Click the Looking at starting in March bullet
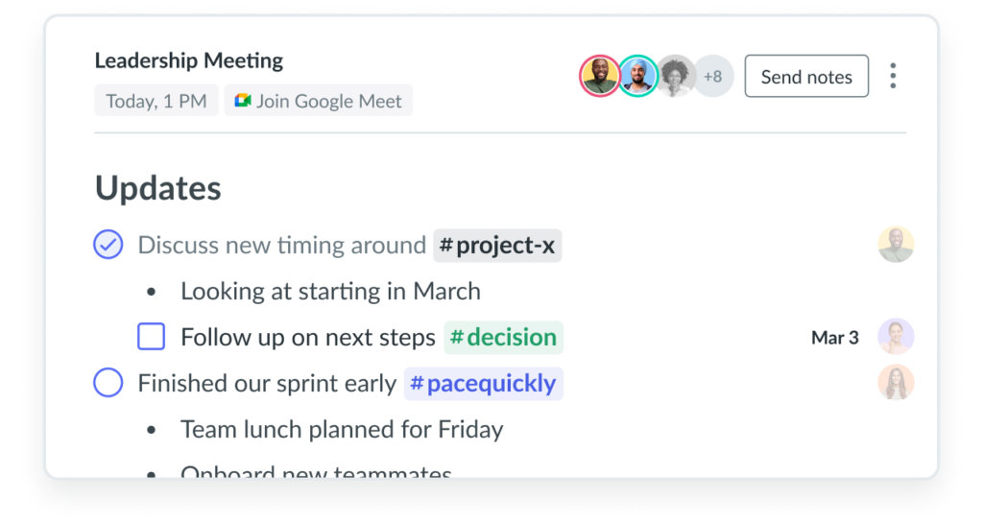 coord(330,292)
